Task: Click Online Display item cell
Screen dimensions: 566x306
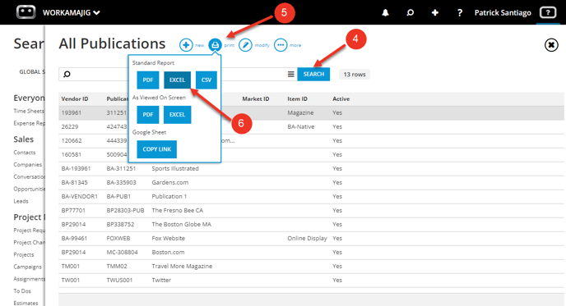Action: click(x=307, y=239)
